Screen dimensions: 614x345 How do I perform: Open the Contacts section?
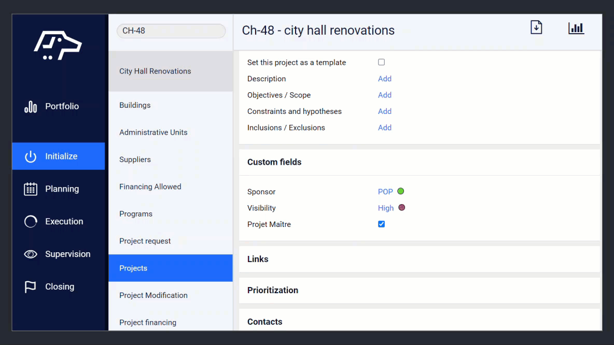tap(264, 322)
